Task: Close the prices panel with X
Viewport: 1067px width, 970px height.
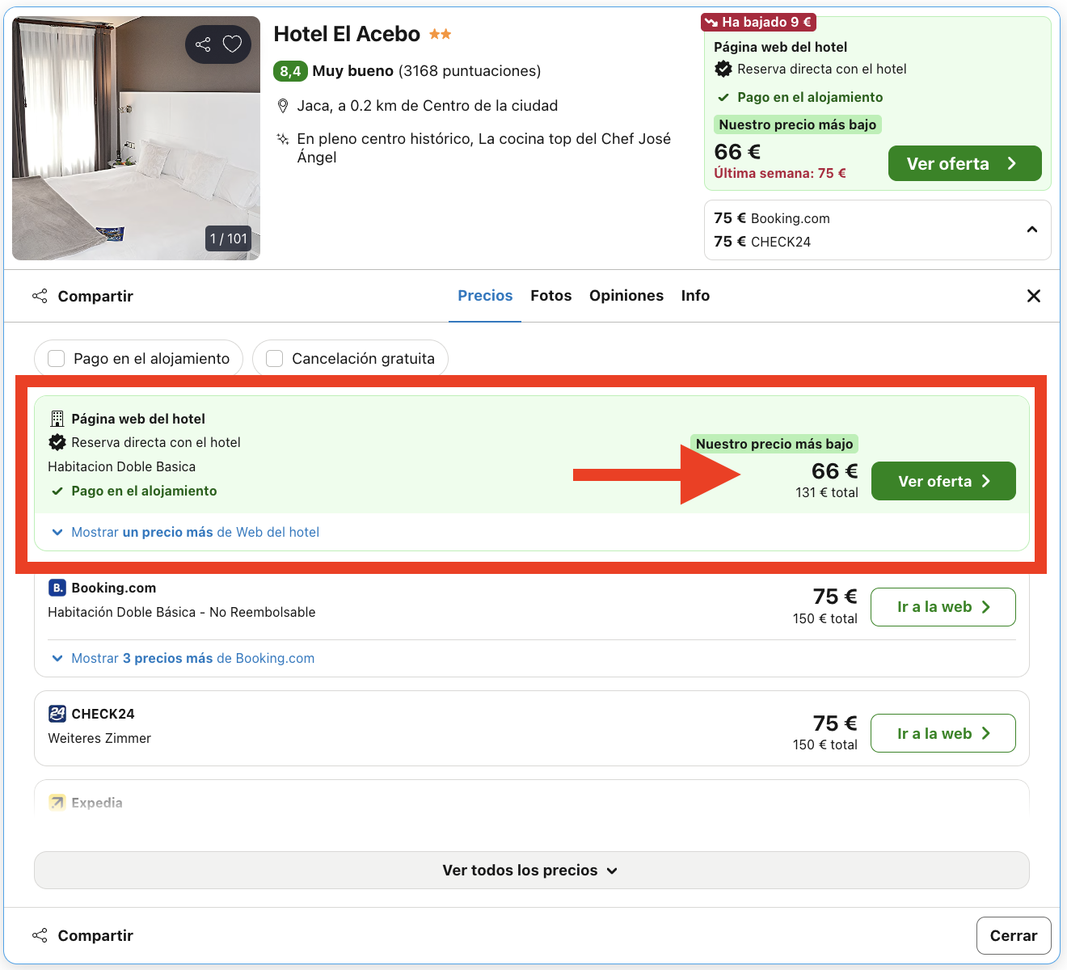Action: 1033,296
